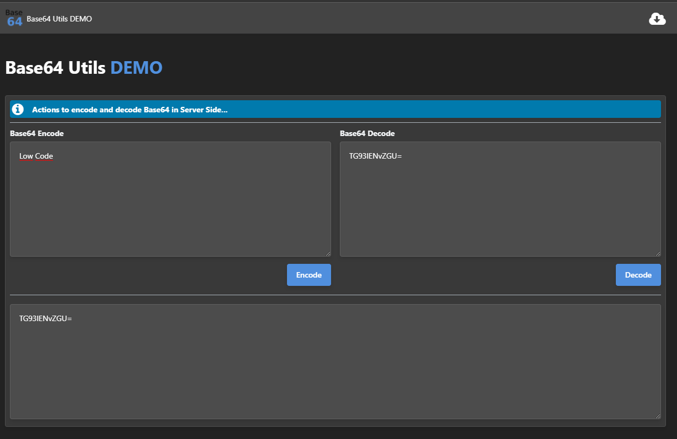Screen dimensions: 677x439
Task: Click the 'Base64 Decode' field label
Action: click(367, 133)
